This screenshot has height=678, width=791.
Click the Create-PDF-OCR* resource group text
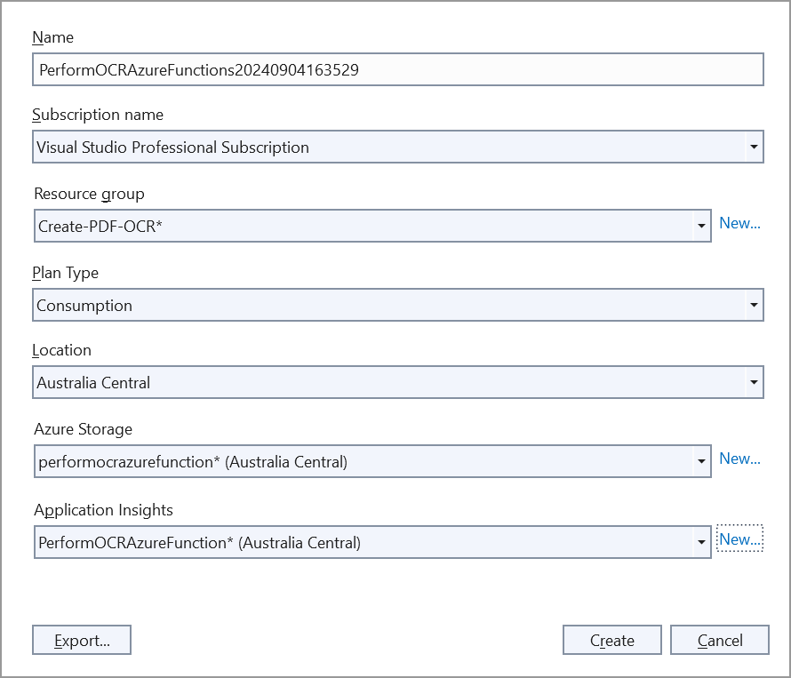pos(100,227)
